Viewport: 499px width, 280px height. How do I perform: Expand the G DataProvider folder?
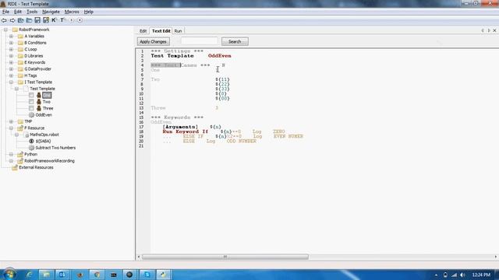(11, 69)
